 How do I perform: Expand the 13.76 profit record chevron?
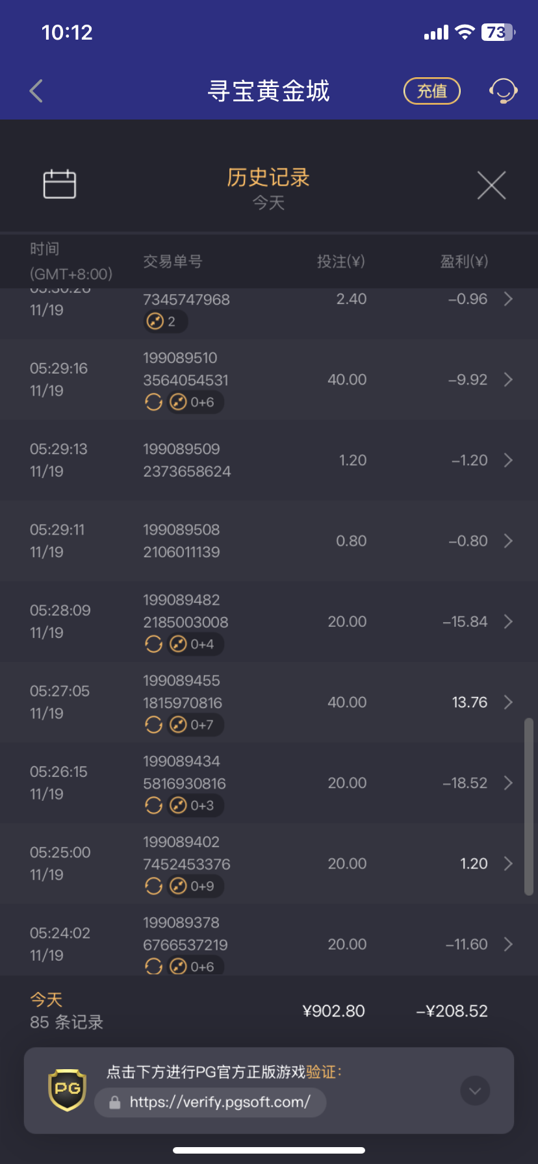pos(508,702)
